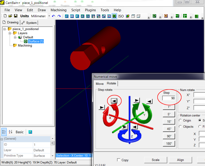205x166 pixels.
Task: Open property grid help question-mark icon
Action: (x=30, y=132)
